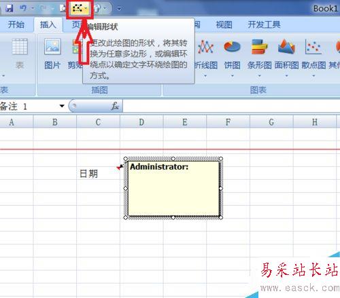Open the 视图 ribbon tab

tap(224, 24)
